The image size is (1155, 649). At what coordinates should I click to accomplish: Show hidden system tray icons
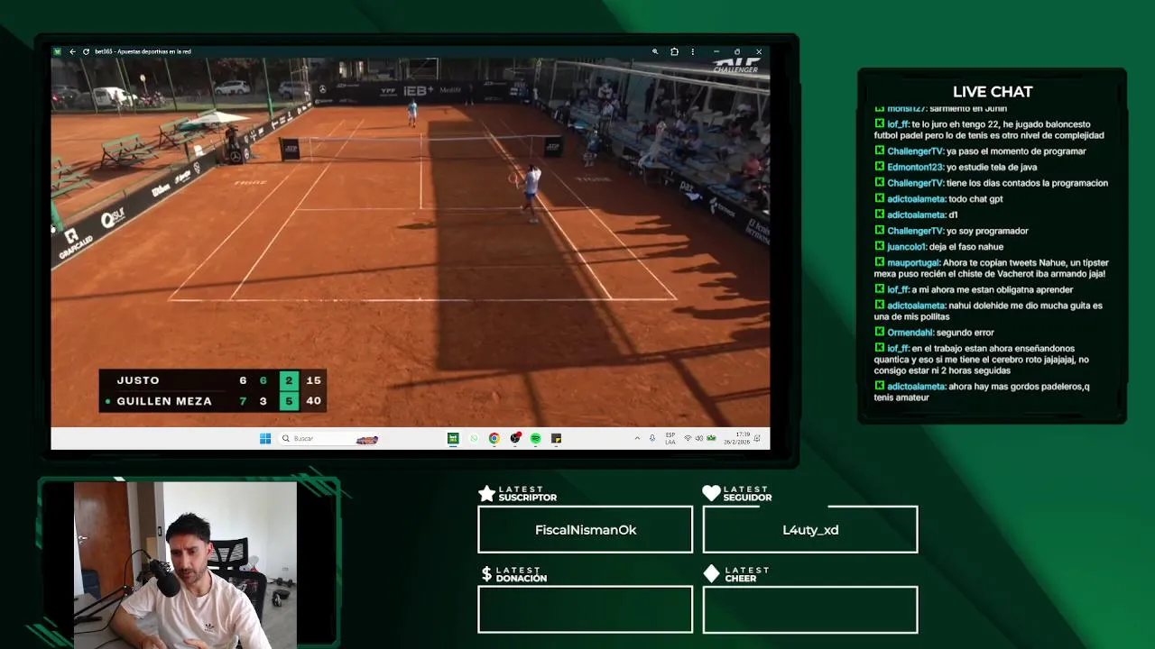pos(637,438)
